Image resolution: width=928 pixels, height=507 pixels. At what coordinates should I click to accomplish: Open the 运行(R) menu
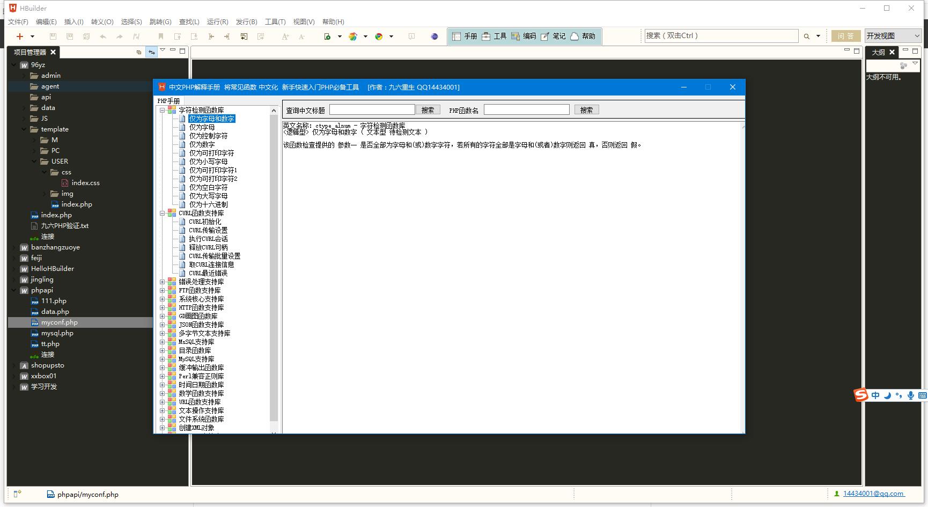[x=217, y=22]
